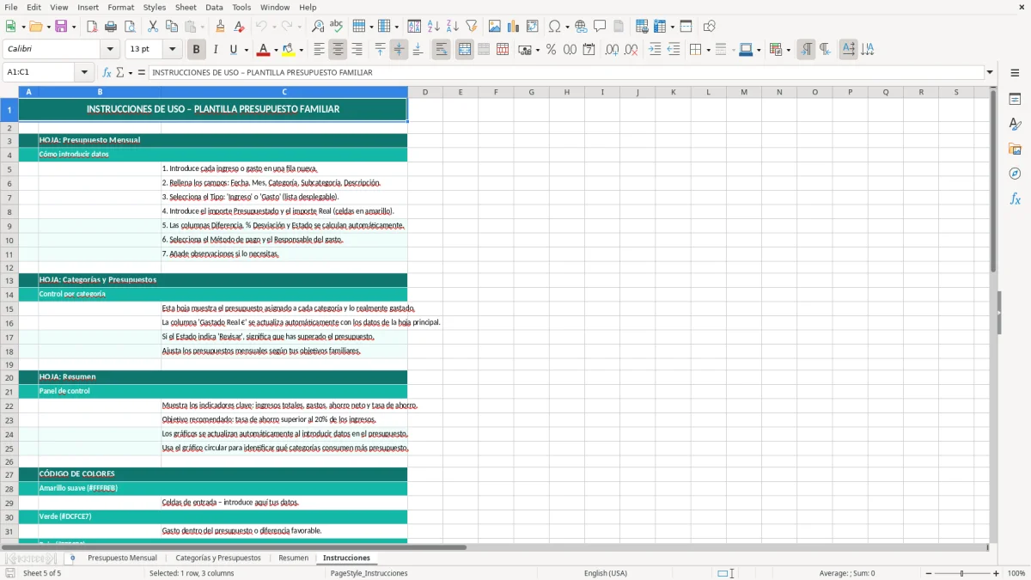Copy the selection to clipboard
The image size is (1031, 580).
coord(172,27)
